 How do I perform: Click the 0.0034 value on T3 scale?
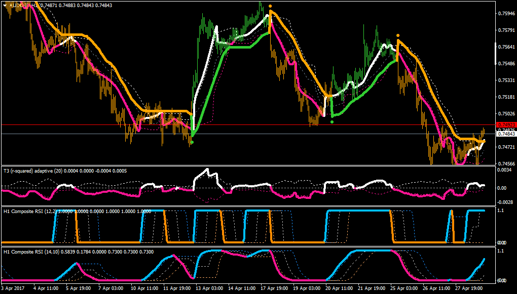504,170
